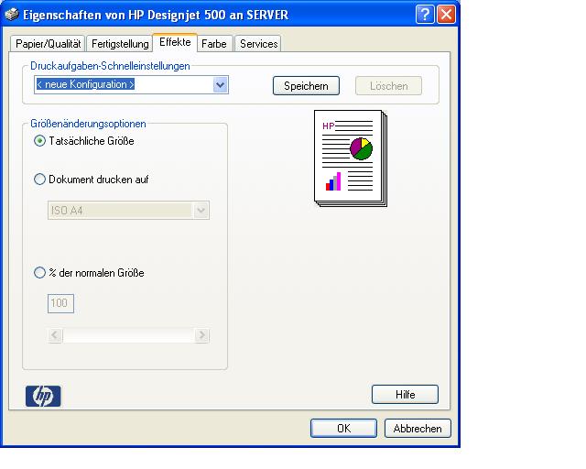
Task: Click the Speichern button
Action: click(x=306, y=85)
